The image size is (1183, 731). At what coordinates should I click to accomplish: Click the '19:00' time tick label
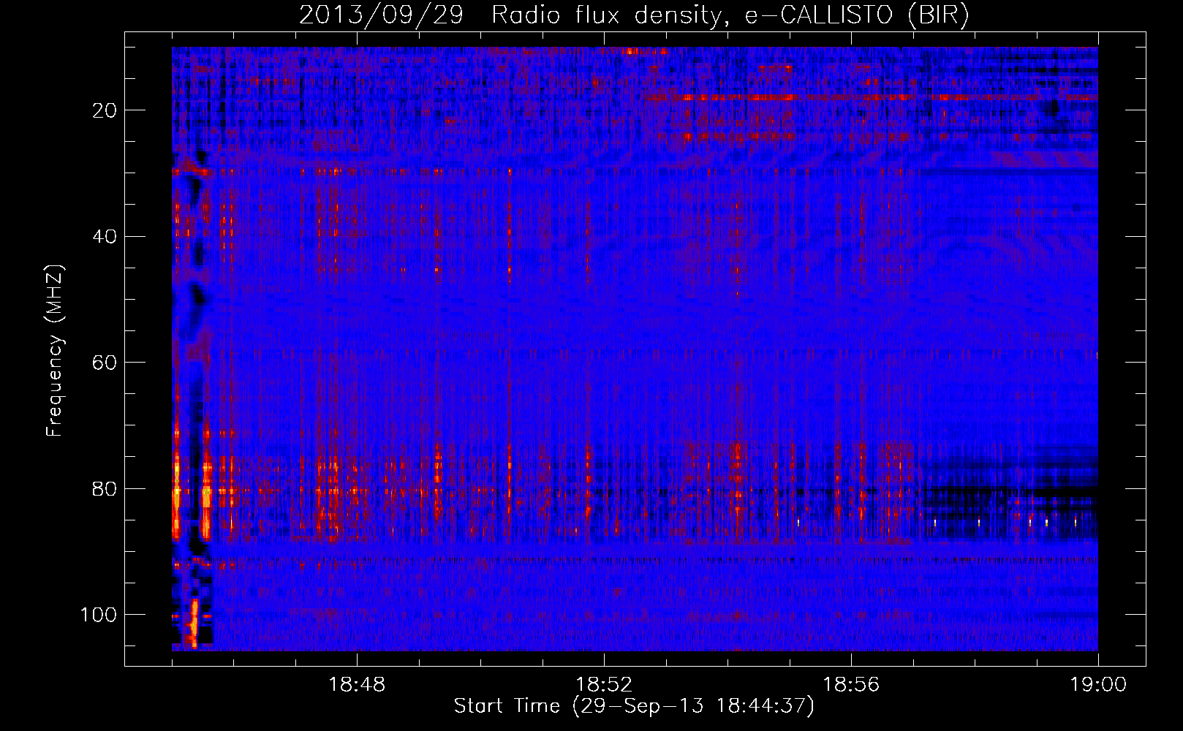point(1098,685)
